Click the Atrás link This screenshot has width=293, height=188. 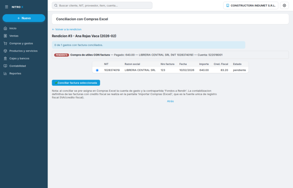170,101
